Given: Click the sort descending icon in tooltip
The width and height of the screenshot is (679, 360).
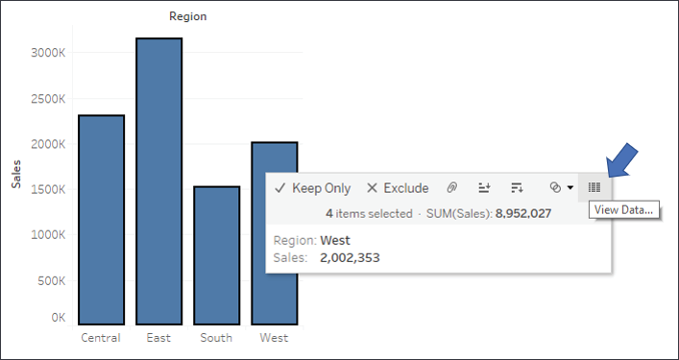Looking at the screenshot, I should 517,188.
